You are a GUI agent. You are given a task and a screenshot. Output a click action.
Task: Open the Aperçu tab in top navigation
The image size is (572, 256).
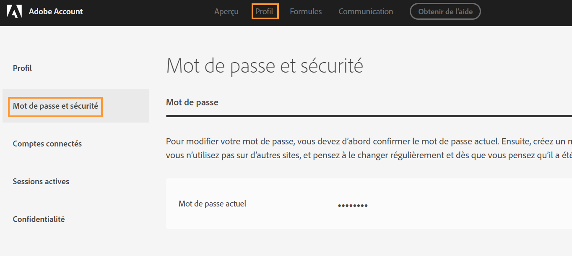click(x=226, y=12)
